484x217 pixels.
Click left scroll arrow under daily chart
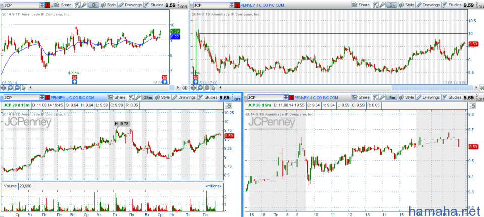point(30,88)
